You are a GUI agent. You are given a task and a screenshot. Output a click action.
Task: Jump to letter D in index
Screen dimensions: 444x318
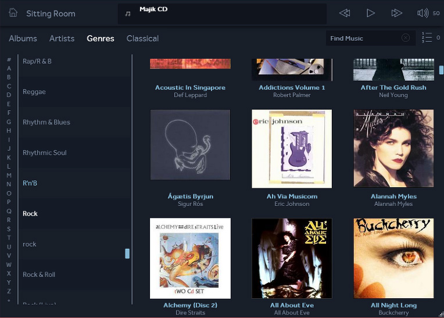point(9,95)
